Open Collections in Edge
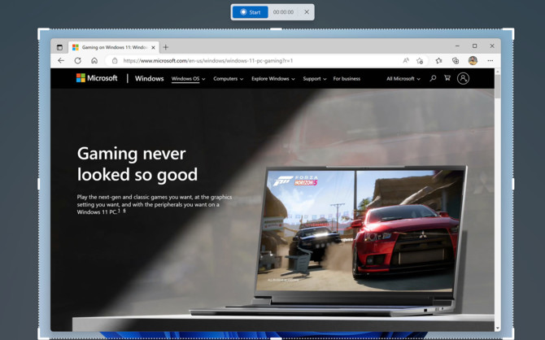This screenshot has height=340, width=545. coord(456,61)
